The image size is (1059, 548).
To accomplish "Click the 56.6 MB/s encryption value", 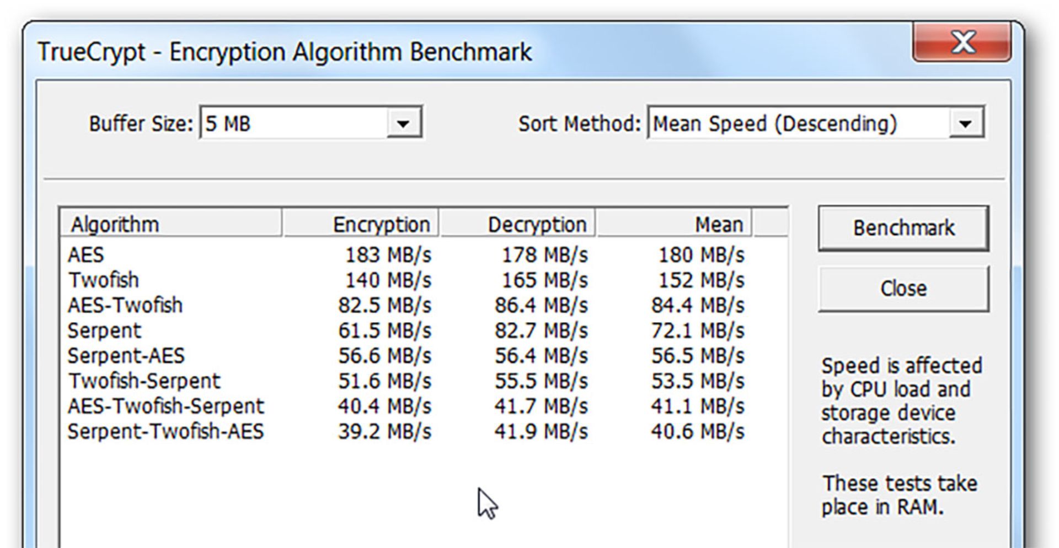I will coord(385,356).
